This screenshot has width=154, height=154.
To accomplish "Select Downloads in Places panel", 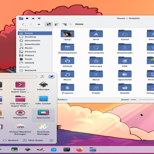I will click(x=35, y=44).
